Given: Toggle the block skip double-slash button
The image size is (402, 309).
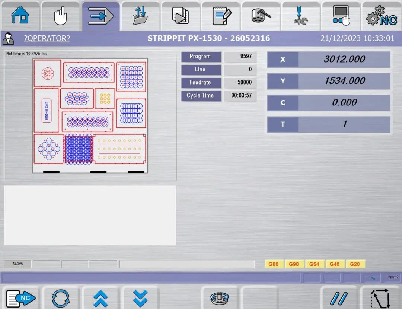Looking at the screenshot, I should click(x=339, y=298).
